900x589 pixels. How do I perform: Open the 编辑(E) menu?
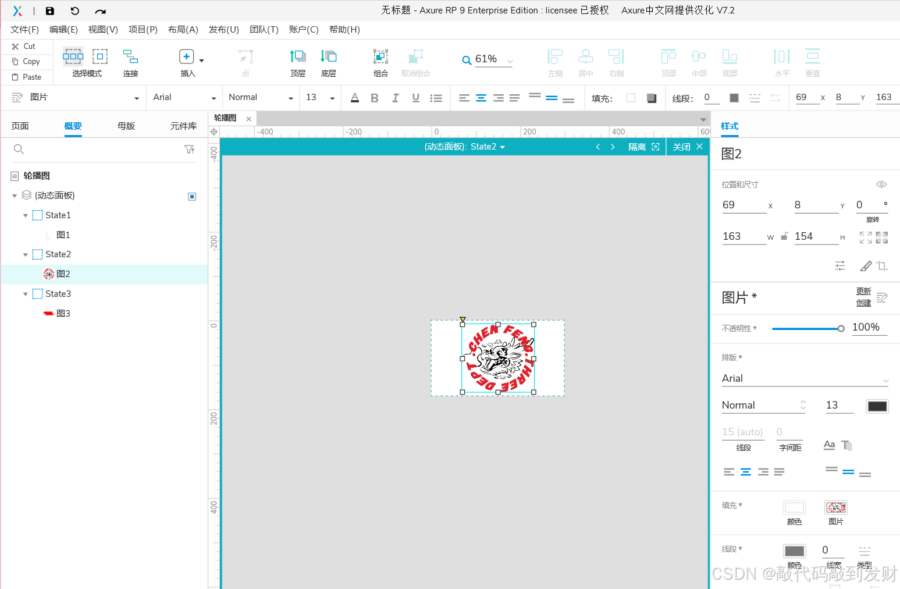(x=63, y=30)
